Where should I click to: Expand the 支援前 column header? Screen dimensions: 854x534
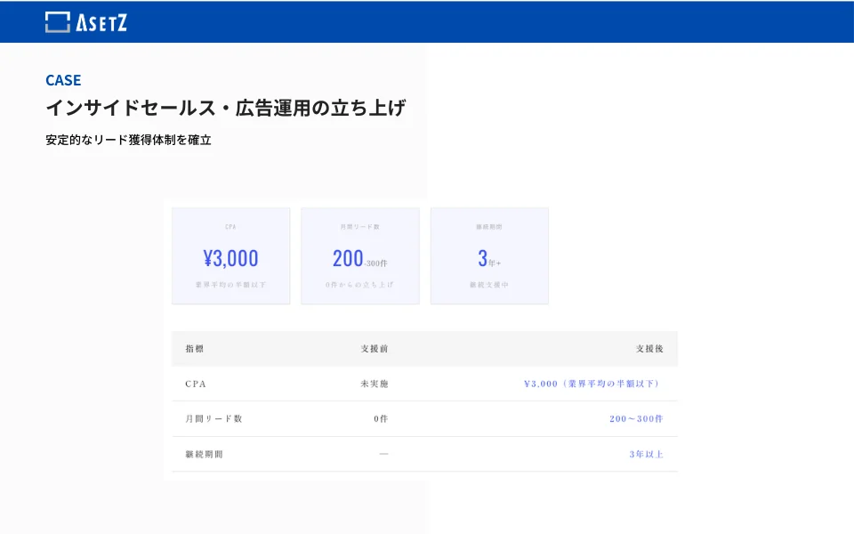(374, 349)
